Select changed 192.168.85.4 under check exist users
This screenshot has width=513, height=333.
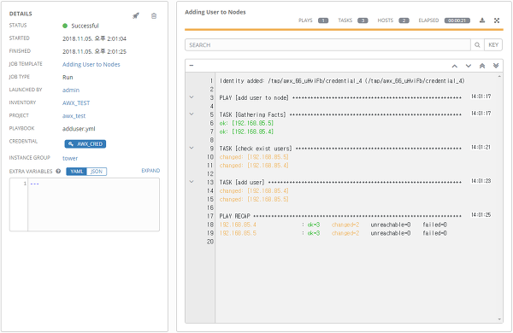[254, 166]
